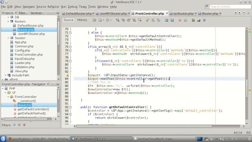Click the Last Edit toolbar icon
The width and height of the screenshot is (252, 142).
pos(94,20)
